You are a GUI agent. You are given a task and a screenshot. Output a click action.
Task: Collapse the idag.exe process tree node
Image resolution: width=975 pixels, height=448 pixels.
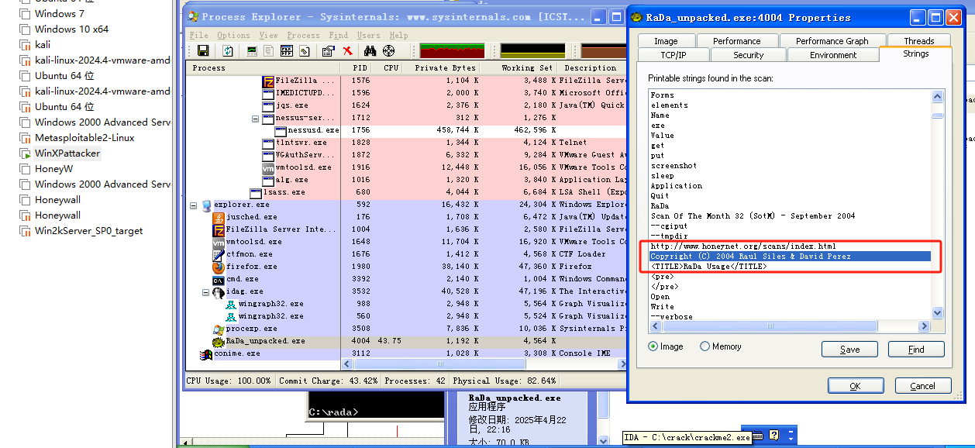[x=206, y=291]
